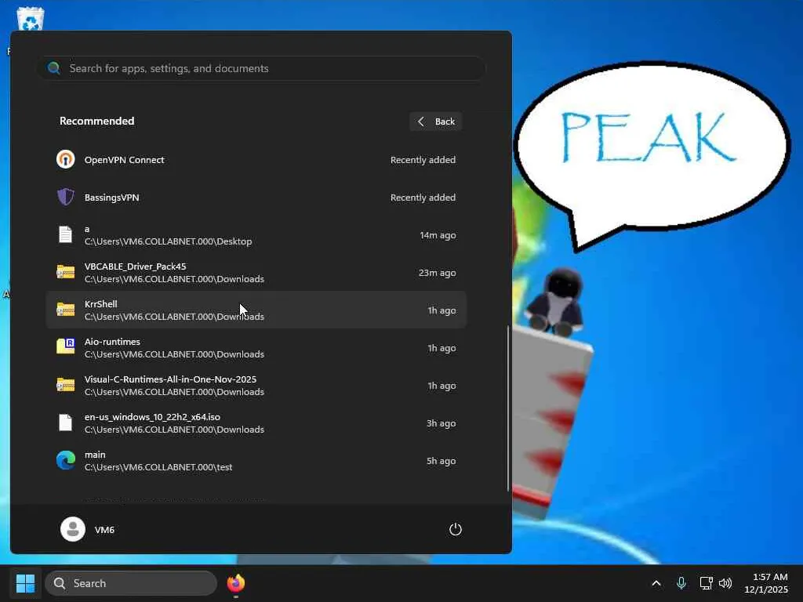The width and height of the screenshot is (803, 602).
Task: Open 'Aio-runtimes' file name
Action: (112, 342)
